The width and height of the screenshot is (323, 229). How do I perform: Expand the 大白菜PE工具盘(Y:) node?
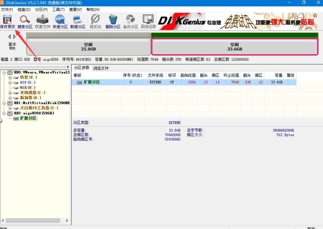click(x=10, y=108)
